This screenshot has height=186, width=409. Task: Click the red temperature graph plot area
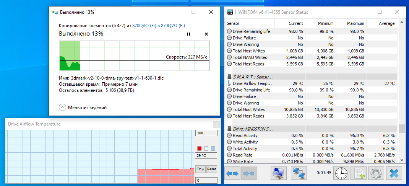pos(166,176)
